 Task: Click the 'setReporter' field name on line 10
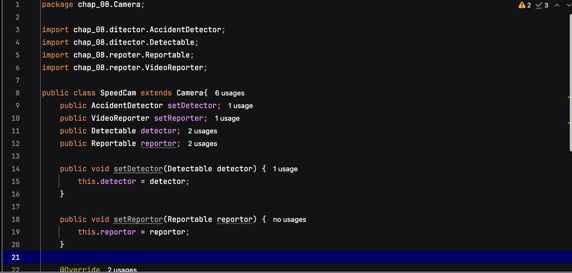pyautogui.click(x=178, y=118)
